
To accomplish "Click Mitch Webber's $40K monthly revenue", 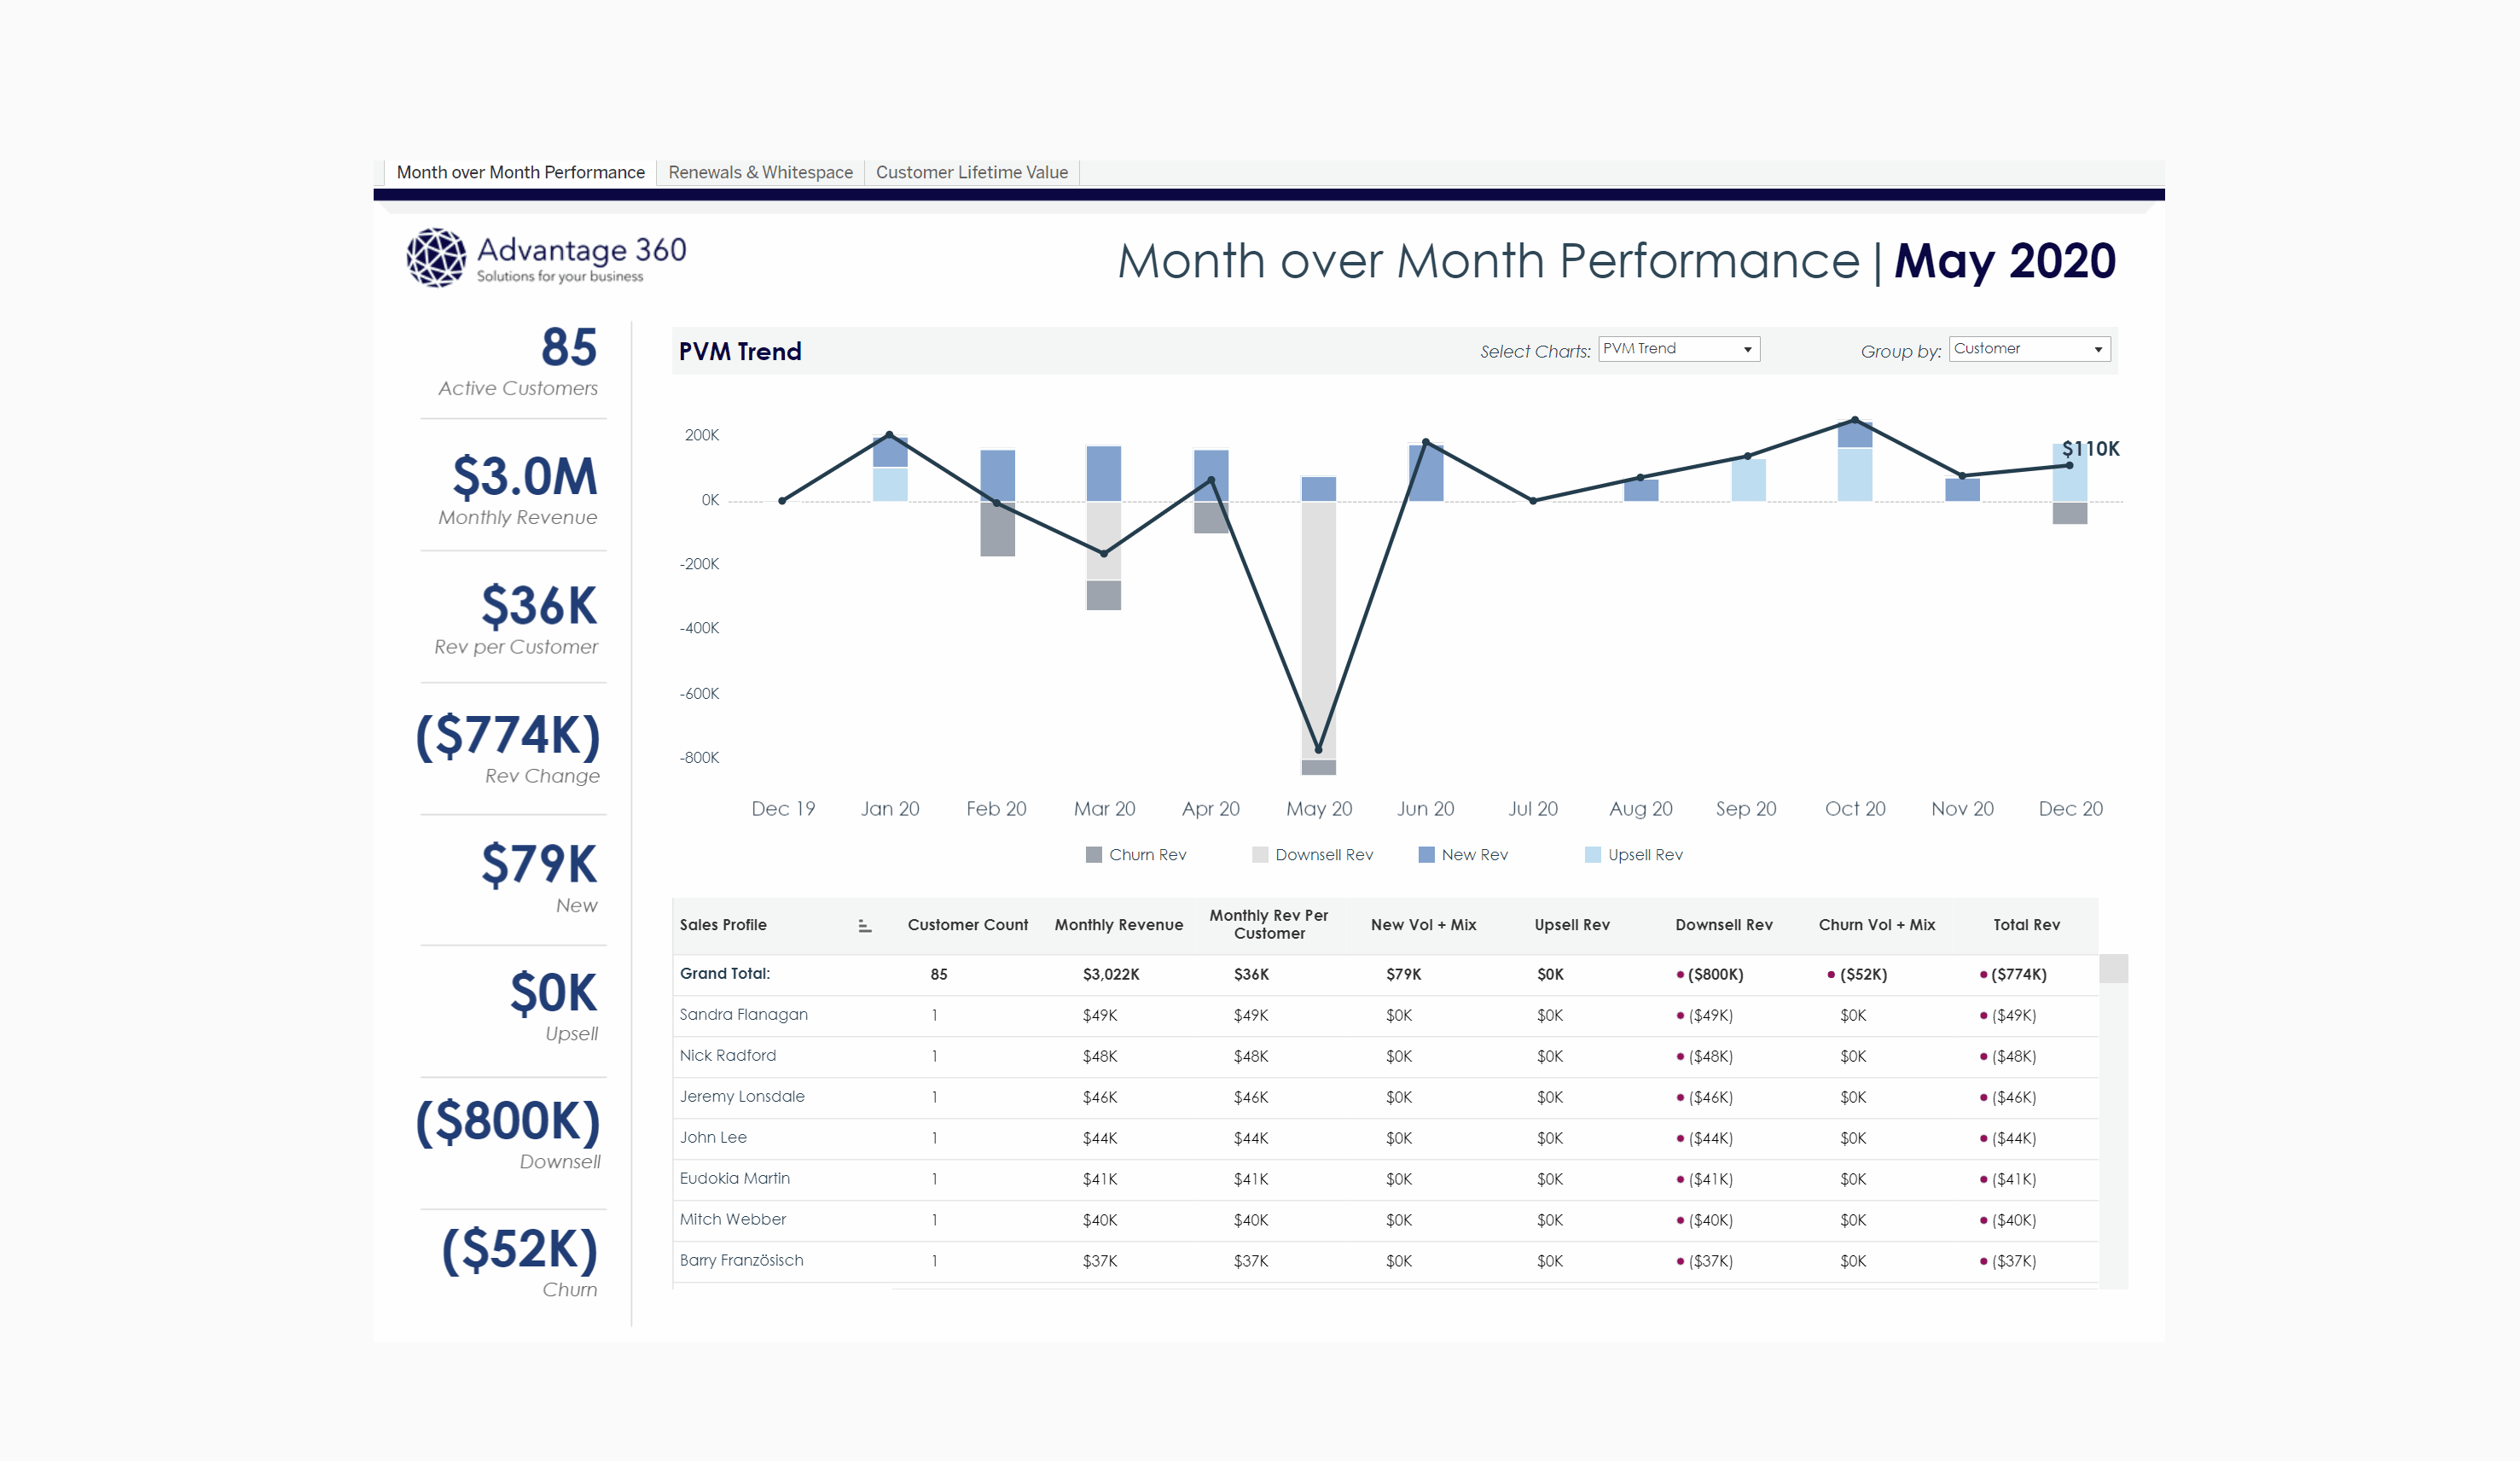I will (x=1100, y=1221).
